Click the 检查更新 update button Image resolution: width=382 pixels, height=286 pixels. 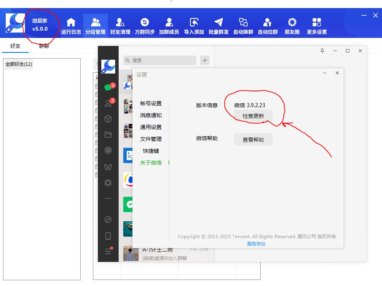[253, 116]
